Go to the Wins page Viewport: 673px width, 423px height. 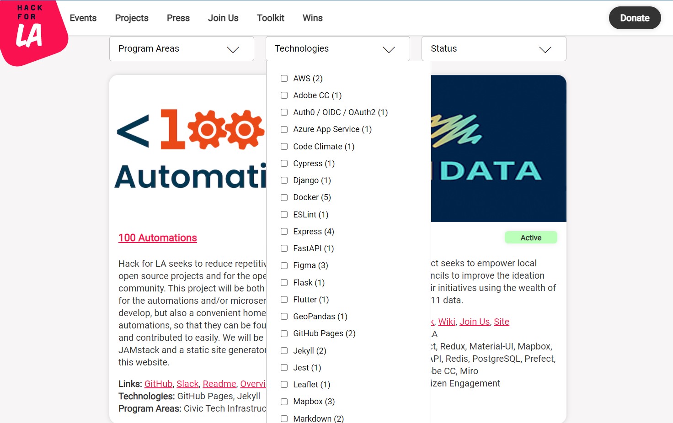point(313,18)
